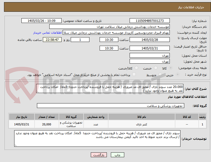211x162 pixels.
Task: Click the resize handle of buyer notes textarea
Action: click(16, 145)
